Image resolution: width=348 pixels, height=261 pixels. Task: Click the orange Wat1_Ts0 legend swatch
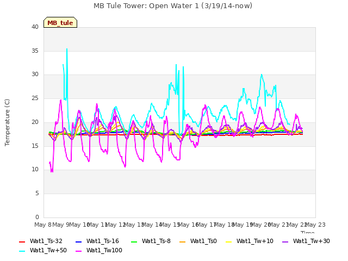point(183,241)
